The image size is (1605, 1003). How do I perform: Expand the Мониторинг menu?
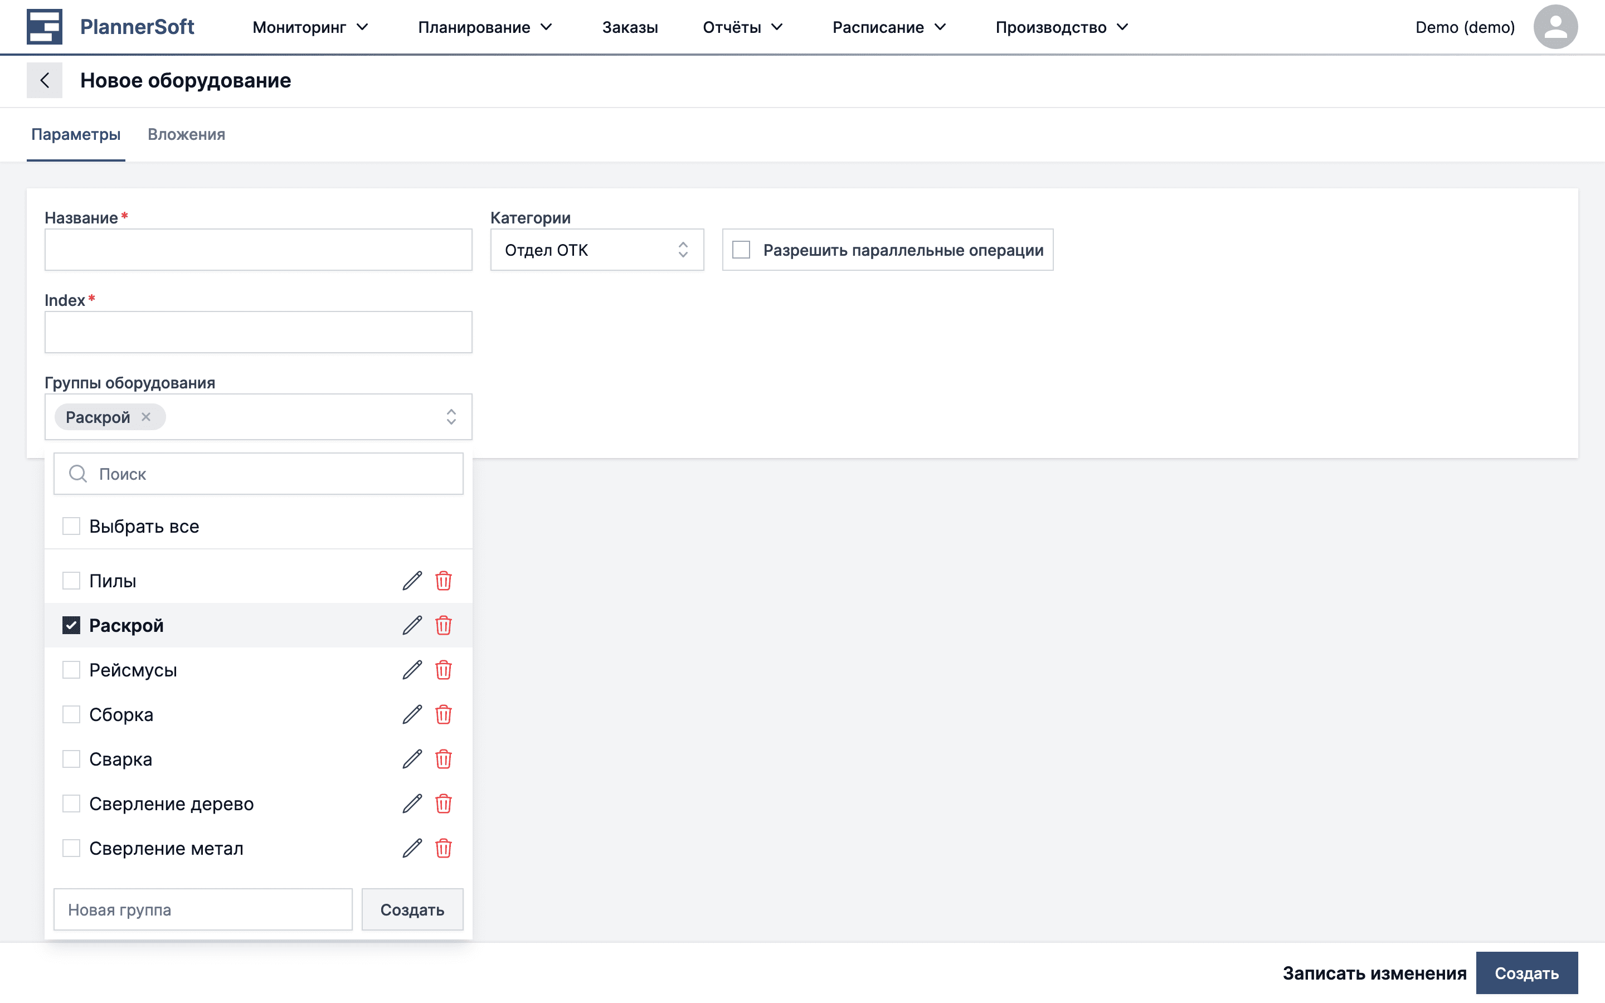pyautogui.click(x=310, y=27)
